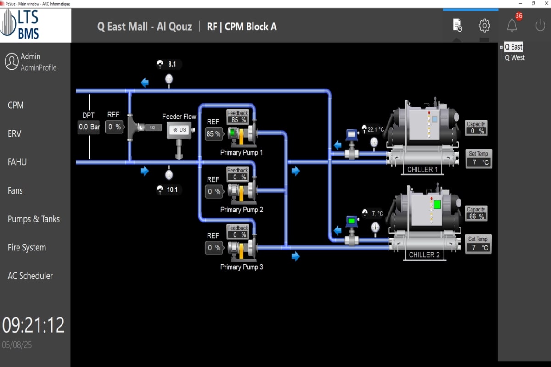Click the Chiller 2 unit graphic
This screenshot has width=551, height=367.
point(422,220)
